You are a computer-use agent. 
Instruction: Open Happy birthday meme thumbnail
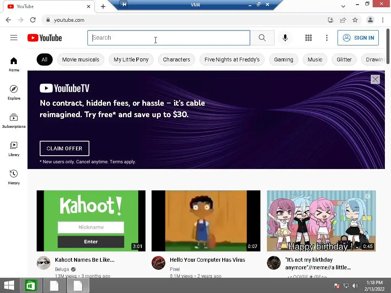click(x=321, y=221)
